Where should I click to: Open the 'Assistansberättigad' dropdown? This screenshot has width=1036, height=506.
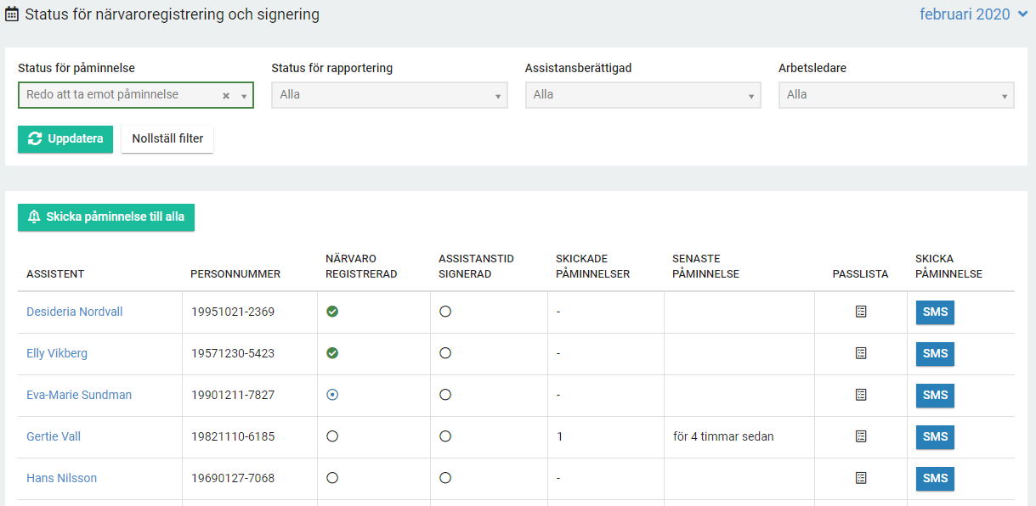point(643,95)
